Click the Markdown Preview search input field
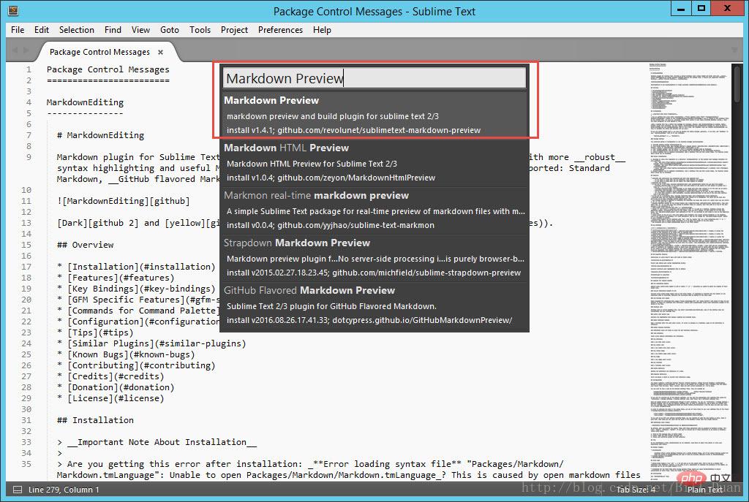 pos(374,77)
